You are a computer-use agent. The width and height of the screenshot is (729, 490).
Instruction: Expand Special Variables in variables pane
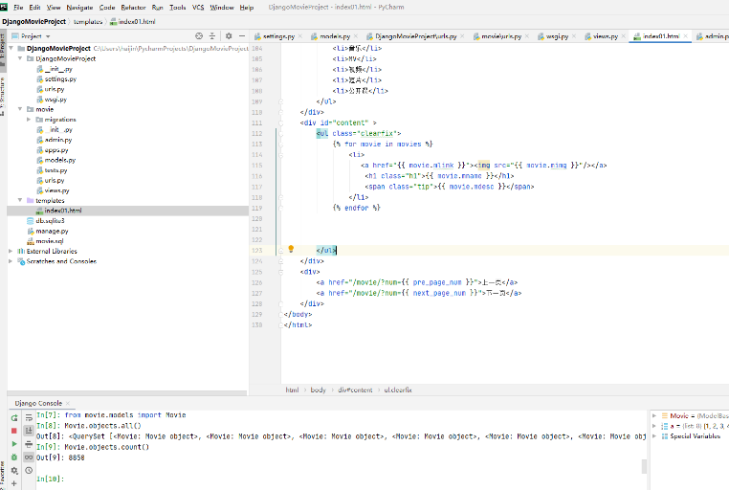[x=654, y=436]
